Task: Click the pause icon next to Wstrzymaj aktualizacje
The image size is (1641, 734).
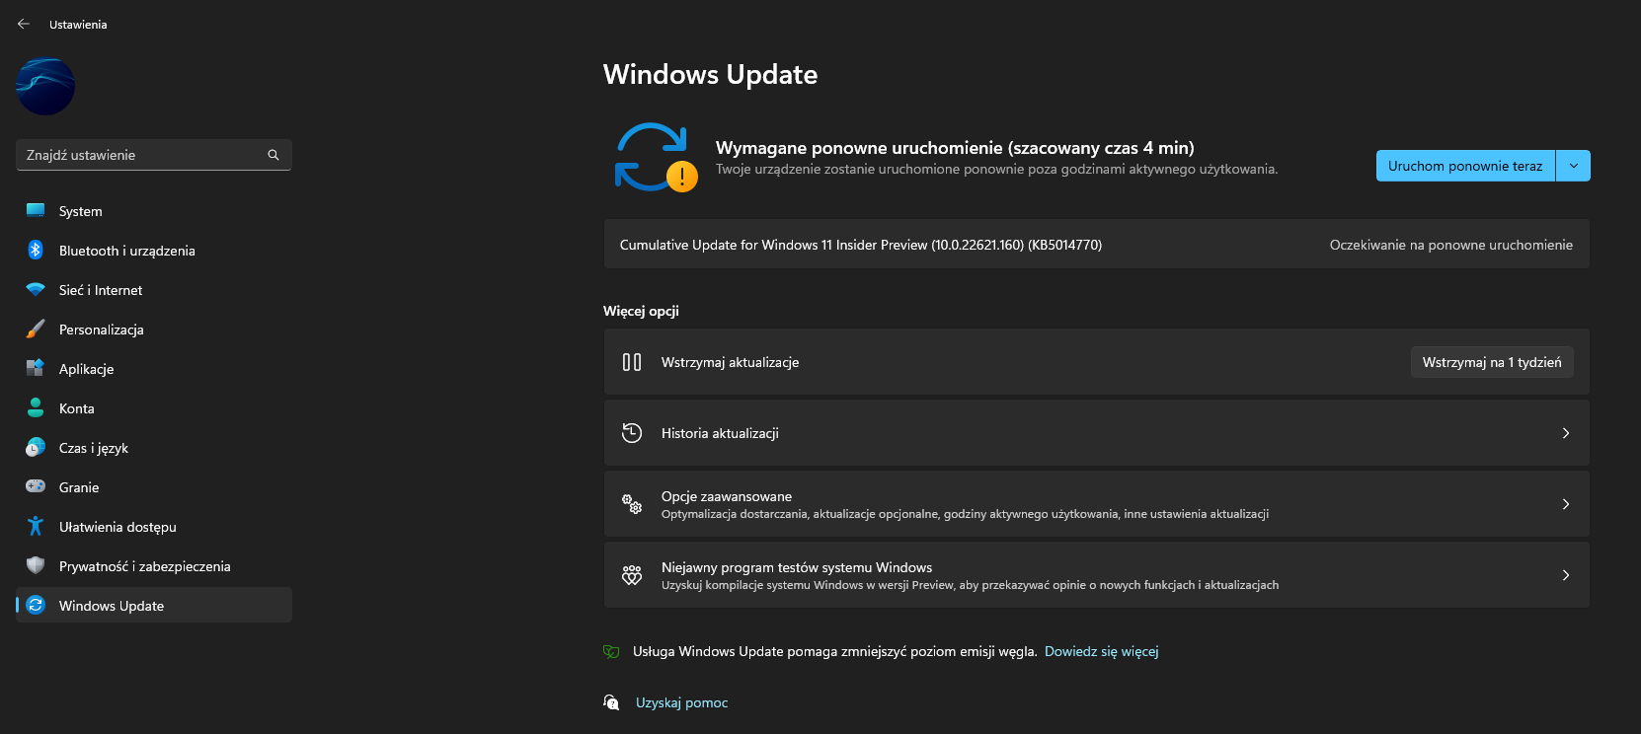Action: [632, 362]
